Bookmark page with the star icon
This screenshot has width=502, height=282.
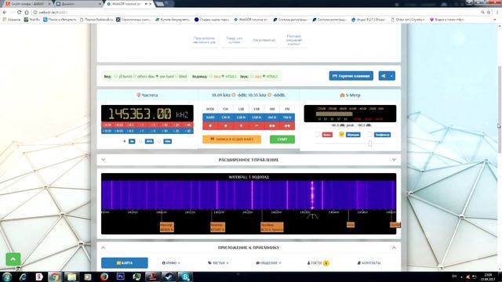(489, 13)
